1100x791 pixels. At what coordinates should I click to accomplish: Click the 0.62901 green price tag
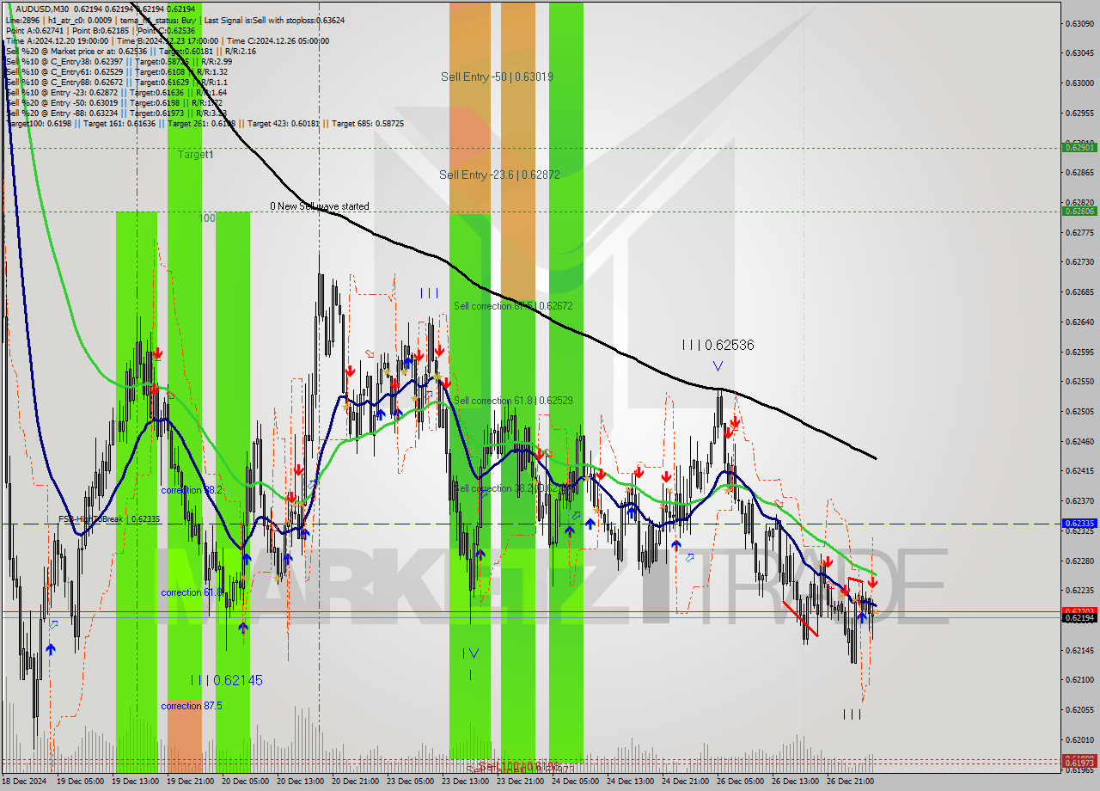click(1079, 147)
